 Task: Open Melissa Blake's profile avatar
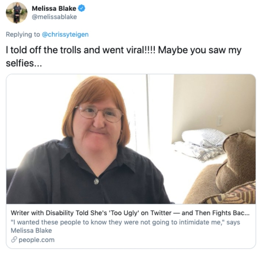click(17, 13)
